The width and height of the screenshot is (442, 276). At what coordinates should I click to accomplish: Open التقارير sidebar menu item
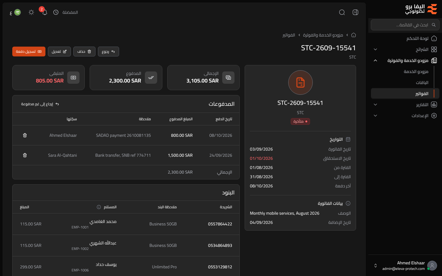[x=405, y=105]
